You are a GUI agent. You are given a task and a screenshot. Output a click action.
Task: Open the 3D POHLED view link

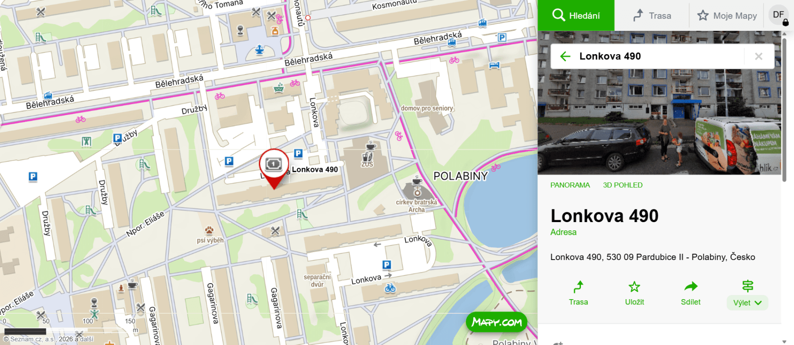(x=622, y=185)
